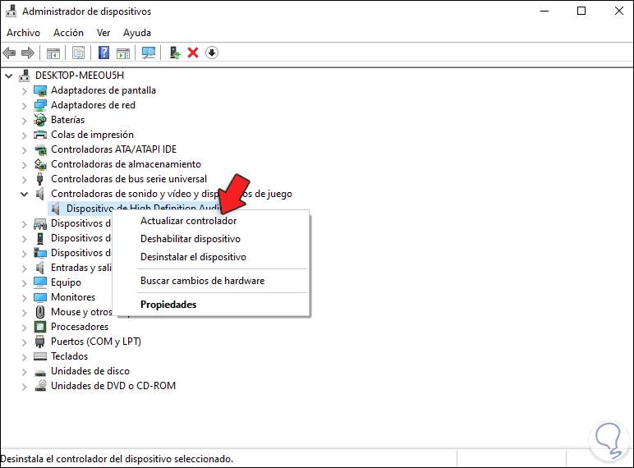Click the red X uninstall device icon
This screenshot has width=634, height=468.
click(x=193, y=53)
